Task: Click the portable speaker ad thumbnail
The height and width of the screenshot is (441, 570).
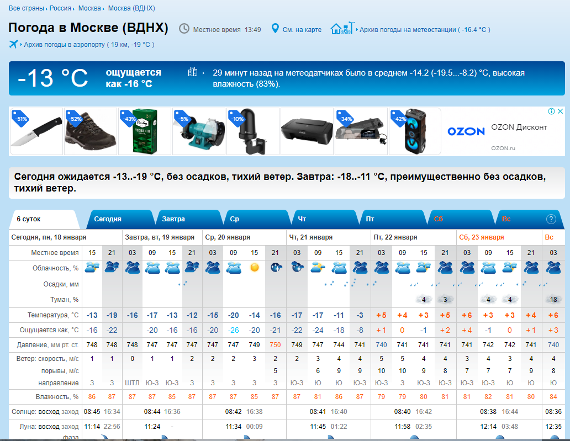Action: tap(415, 131)
